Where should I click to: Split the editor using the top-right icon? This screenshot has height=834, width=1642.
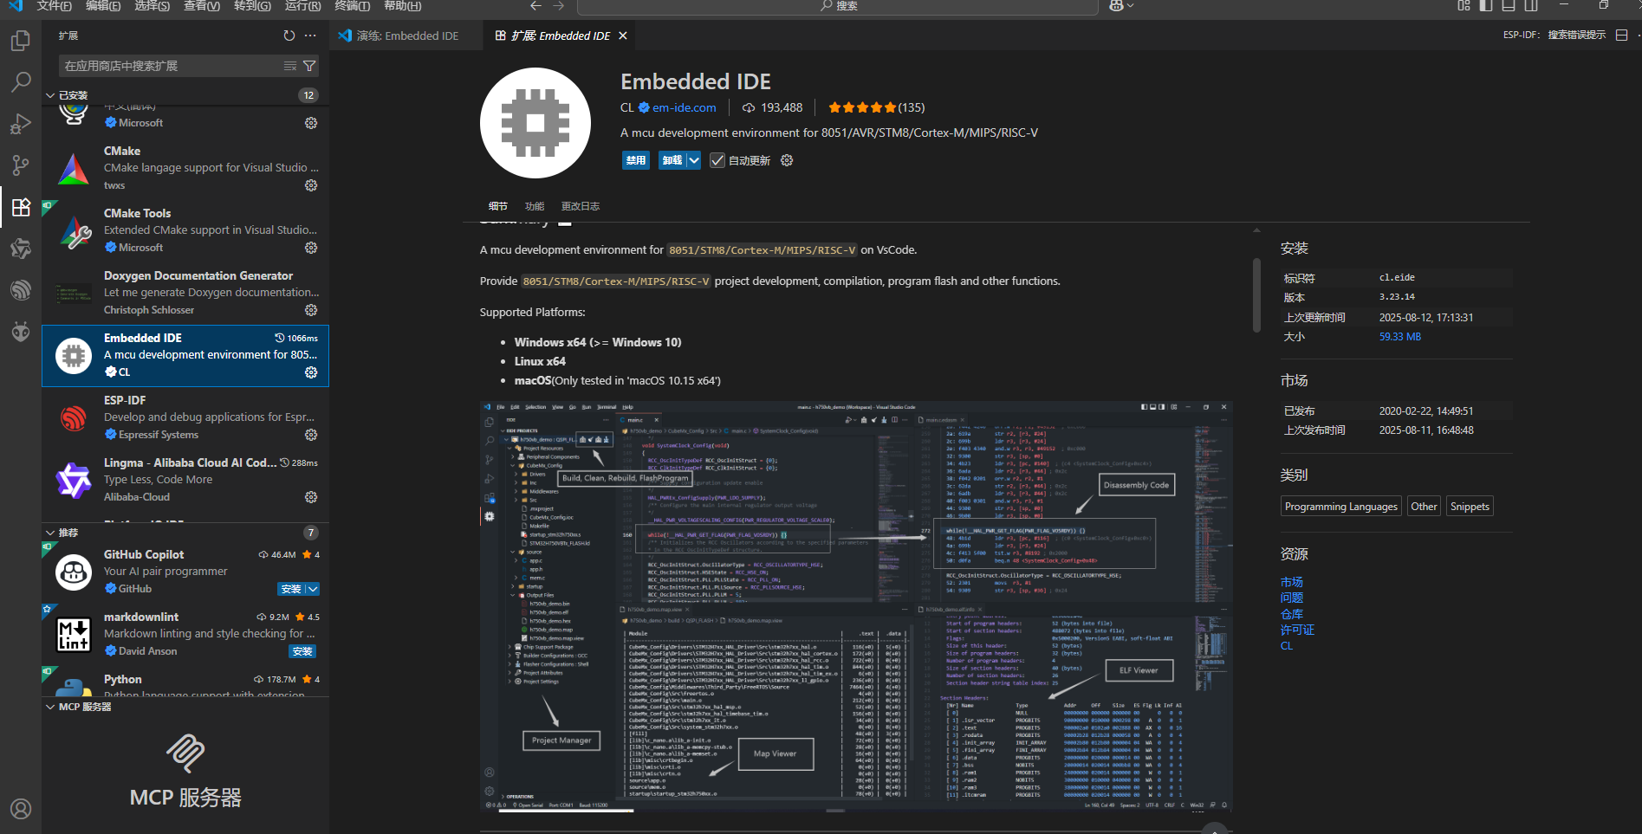(x=1622, y=36)
